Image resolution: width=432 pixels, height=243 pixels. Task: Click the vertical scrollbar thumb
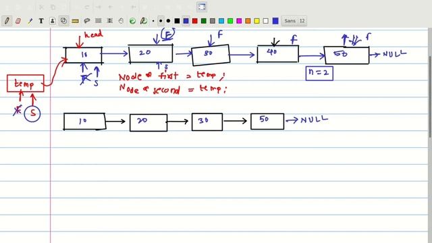coord(430,97)
